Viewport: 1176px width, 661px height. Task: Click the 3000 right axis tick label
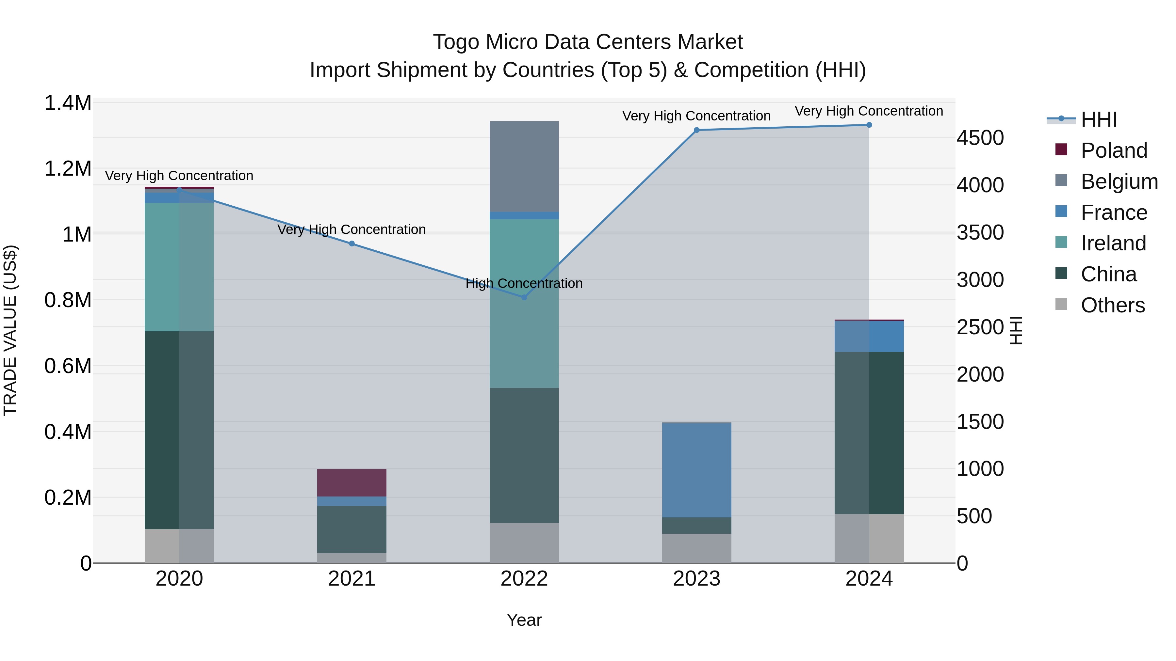coord(981,280)
